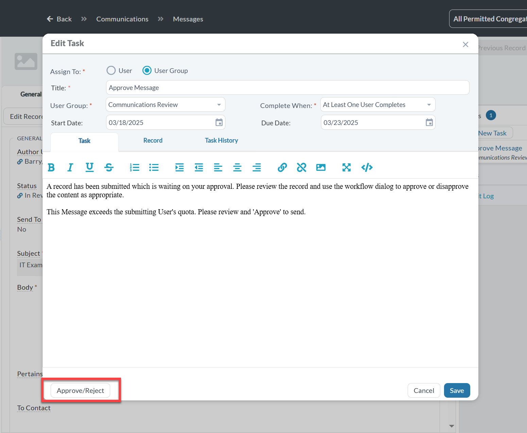Expand the Complete When dropdown

[377, 105]
